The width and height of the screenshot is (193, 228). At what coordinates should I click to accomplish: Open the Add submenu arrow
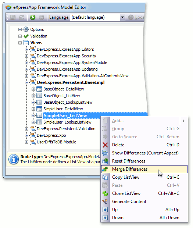coord(184,121)
